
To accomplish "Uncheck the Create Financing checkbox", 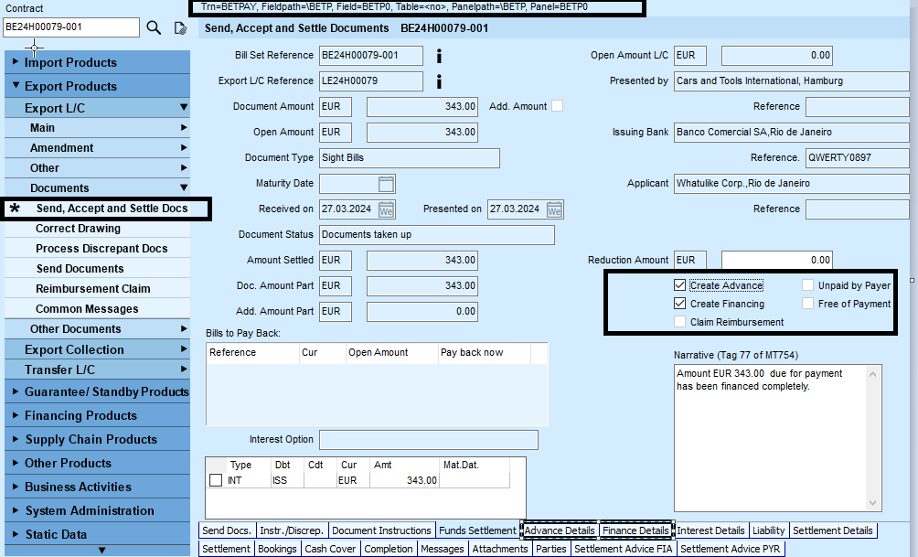I will click(679, 304).
